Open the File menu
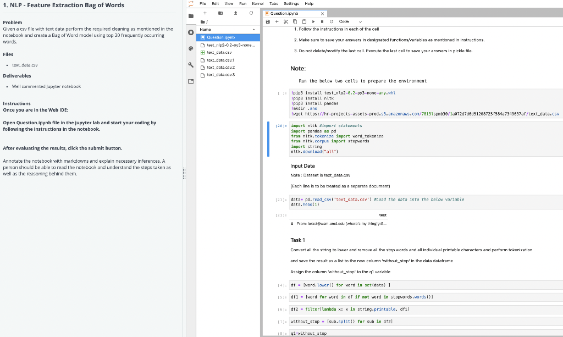The height and width of the screenshot is (337, 563). 203,4
